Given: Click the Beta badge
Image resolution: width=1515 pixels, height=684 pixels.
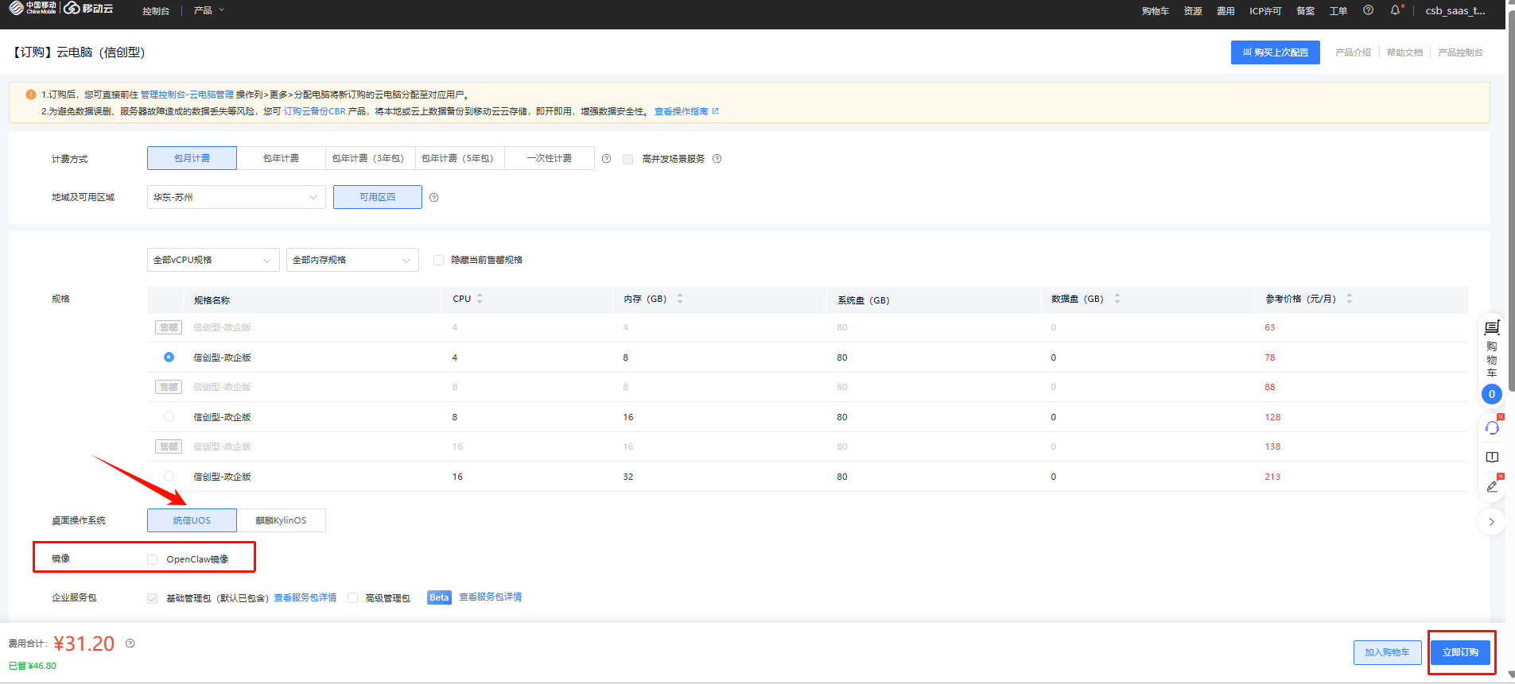Looking at the screenshot, I should pos(439,597).
